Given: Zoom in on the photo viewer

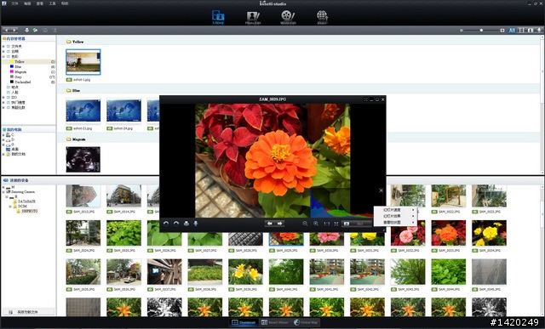Looking at the screenshot, I should tap(316, 224).
